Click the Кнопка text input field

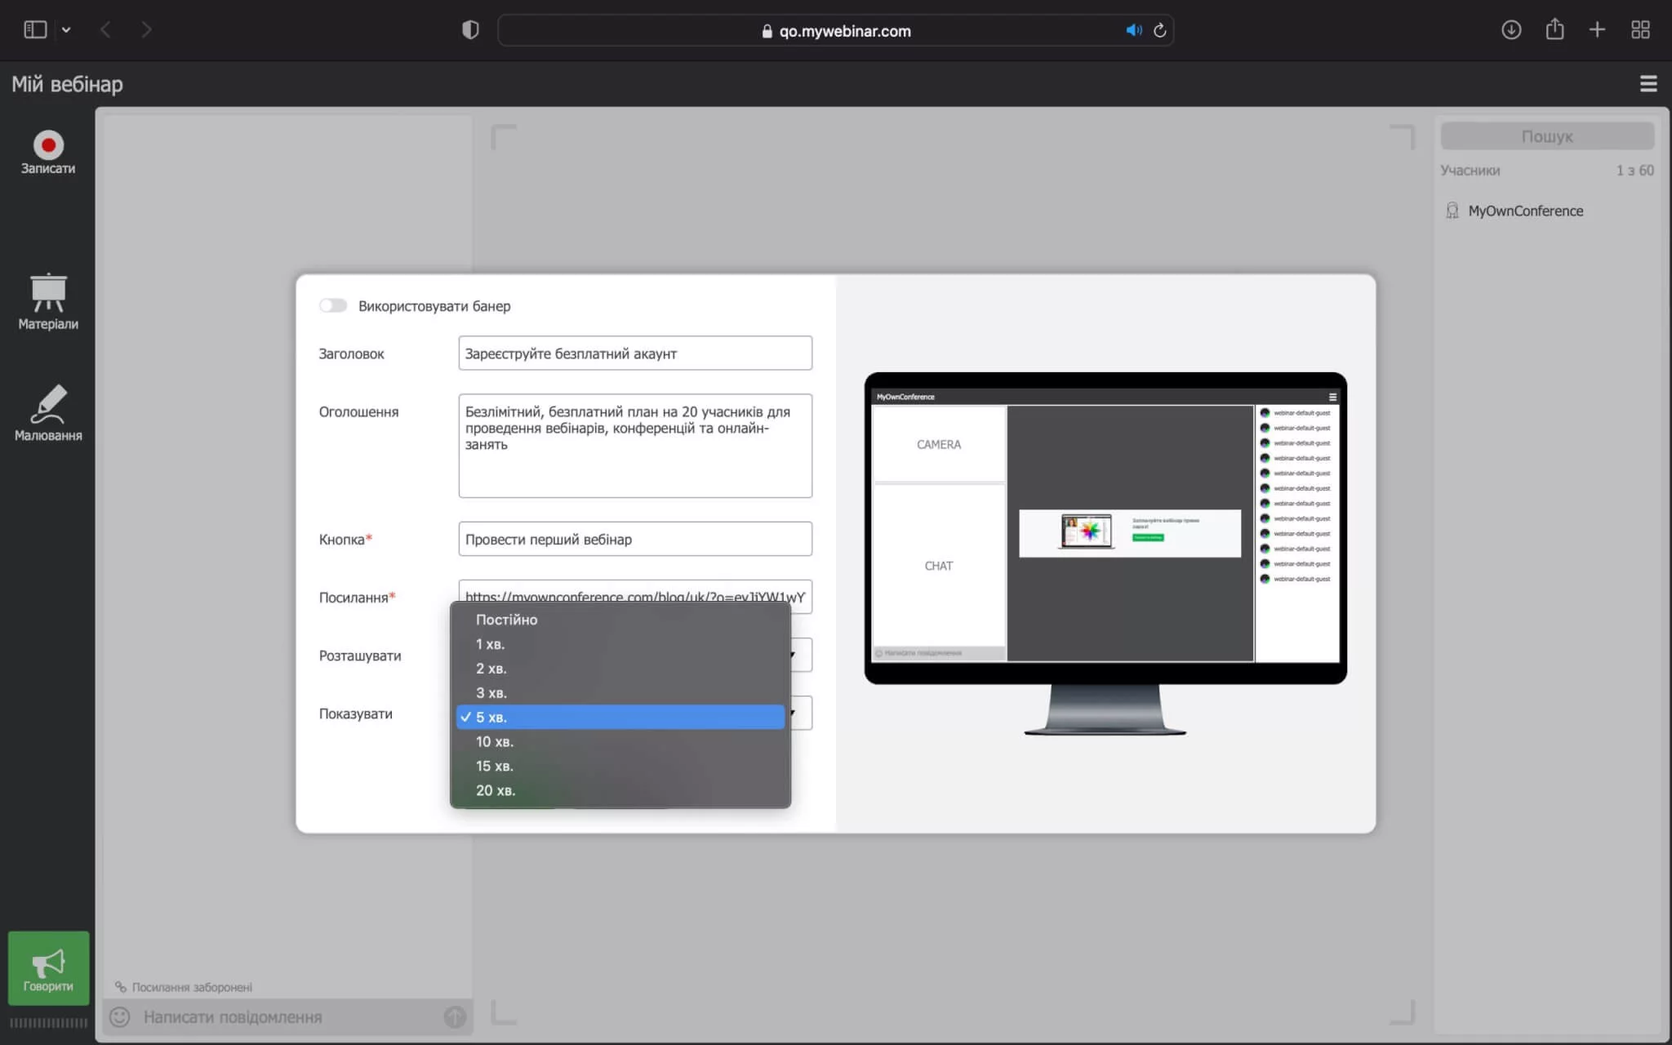click(x=635, y=539)
